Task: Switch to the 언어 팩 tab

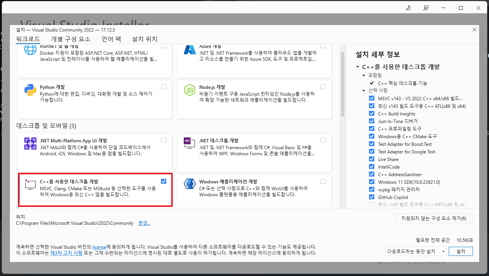Action: click(x=111, y=39)
